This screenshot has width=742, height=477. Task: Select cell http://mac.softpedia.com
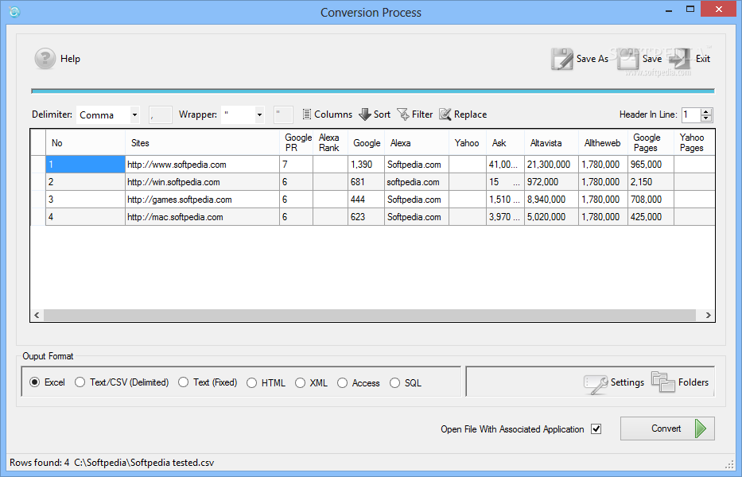(x=203, y=217)
